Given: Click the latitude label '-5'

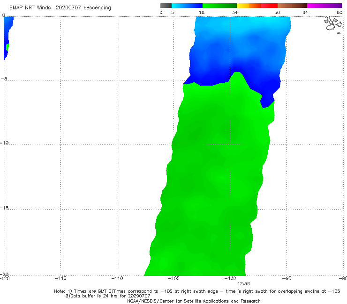Looking at the screenshot, I should [4, 79].
